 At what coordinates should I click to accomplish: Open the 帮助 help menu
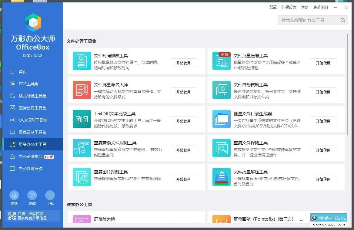305,7
